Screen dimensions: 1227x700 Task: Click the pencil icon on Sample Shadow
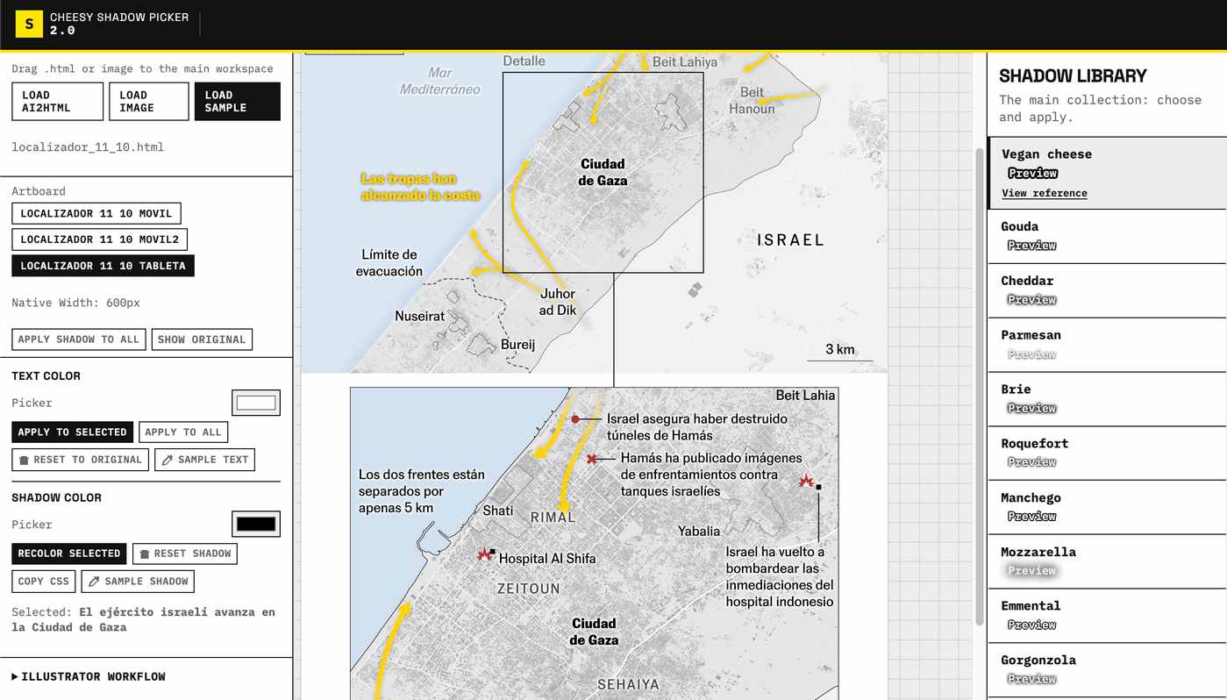94,581
